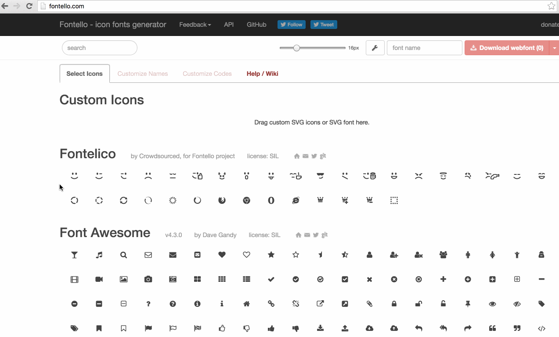The width and height of the screenshot is (559, 337).
Task: Select the Firefox browser icon in Fontelico
Action: (222, 200)
